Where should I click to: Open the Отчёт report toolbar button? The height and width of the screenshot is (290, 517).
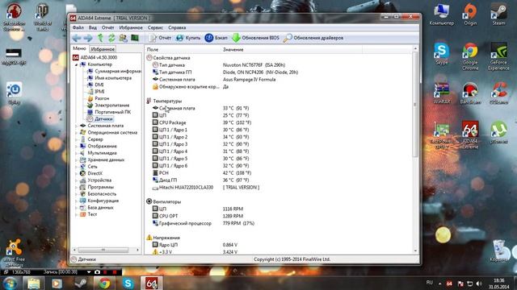(160, 38)
